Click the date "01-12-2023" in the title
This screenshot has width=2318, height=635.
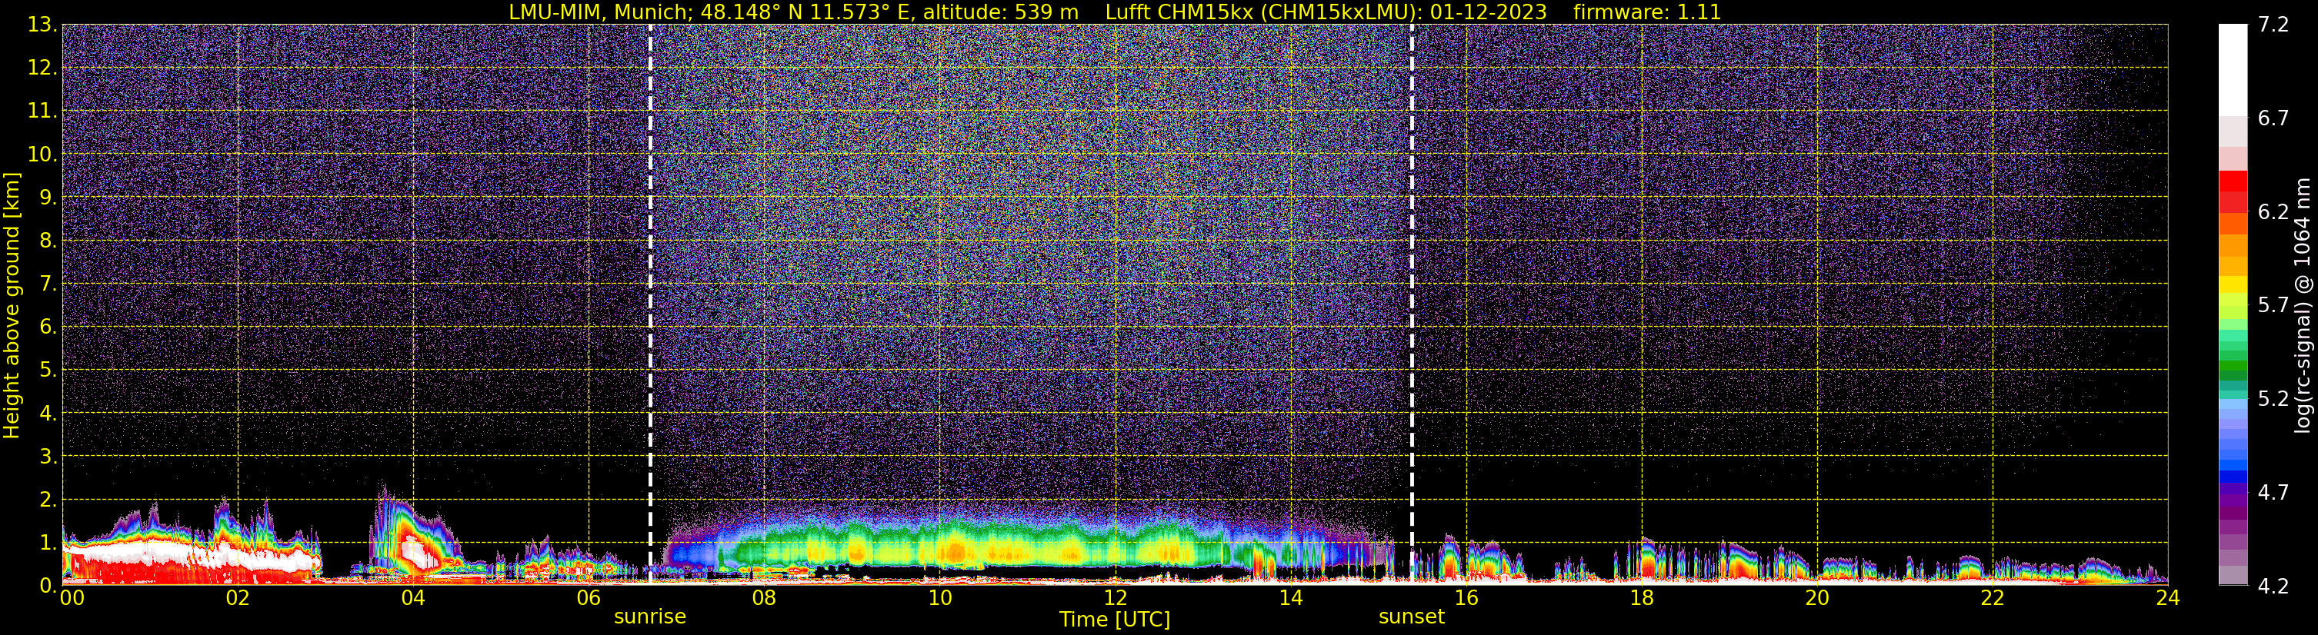click(1489, 12)
